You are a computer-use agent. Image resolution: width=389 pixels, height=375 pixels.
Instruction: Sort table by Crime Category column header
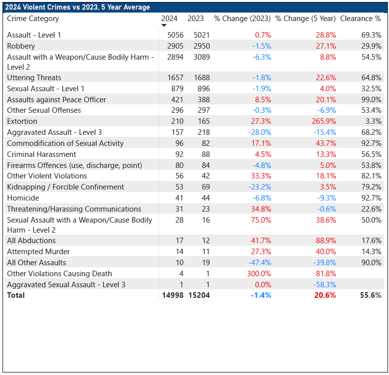click(x=33, y=19)
